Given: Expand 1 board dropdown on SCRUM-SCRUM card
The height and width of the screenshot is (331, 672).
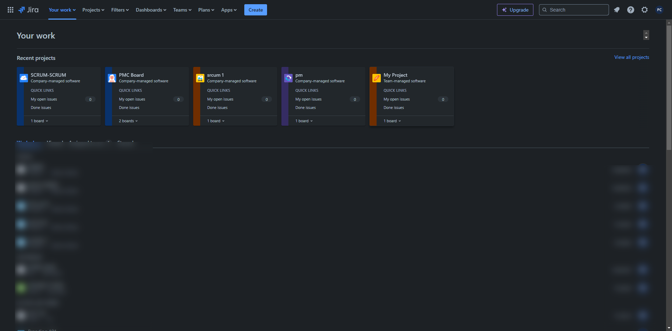Looking at the screenshot, I should (40, 121).
